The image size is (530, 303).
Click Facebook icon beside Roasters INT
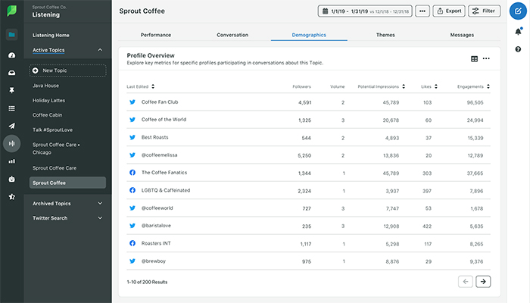[132, 243]
